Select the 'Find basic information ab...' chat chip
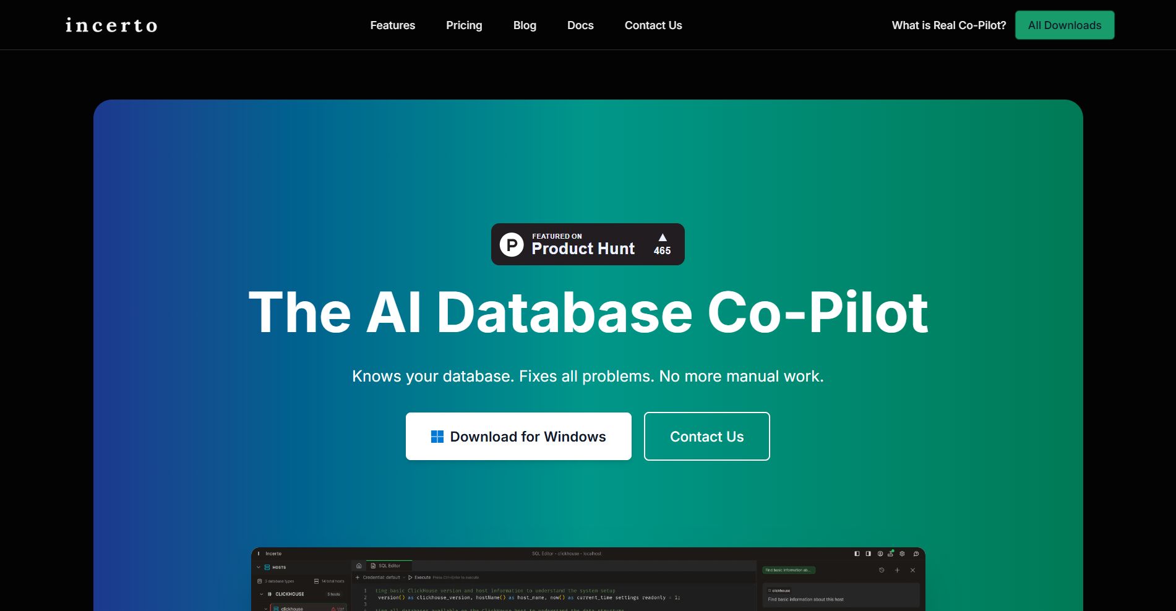This screenshot has width=1176, height=611. (x=789, y=570)
